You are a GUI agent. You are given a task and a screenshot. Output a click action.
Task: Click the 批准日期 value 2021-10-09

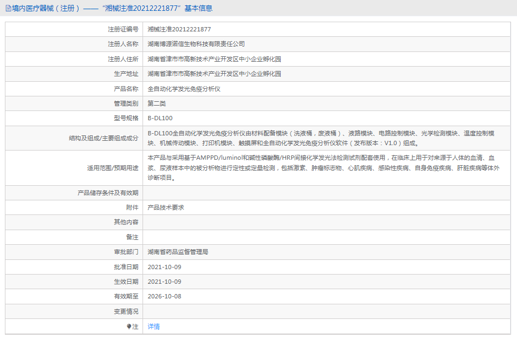click(164, 267)
